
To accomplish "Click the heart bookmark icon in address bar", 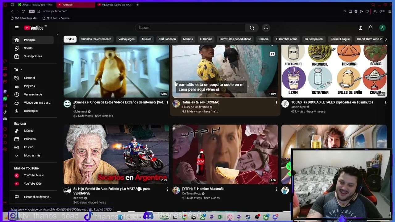I will coord(367,11).
